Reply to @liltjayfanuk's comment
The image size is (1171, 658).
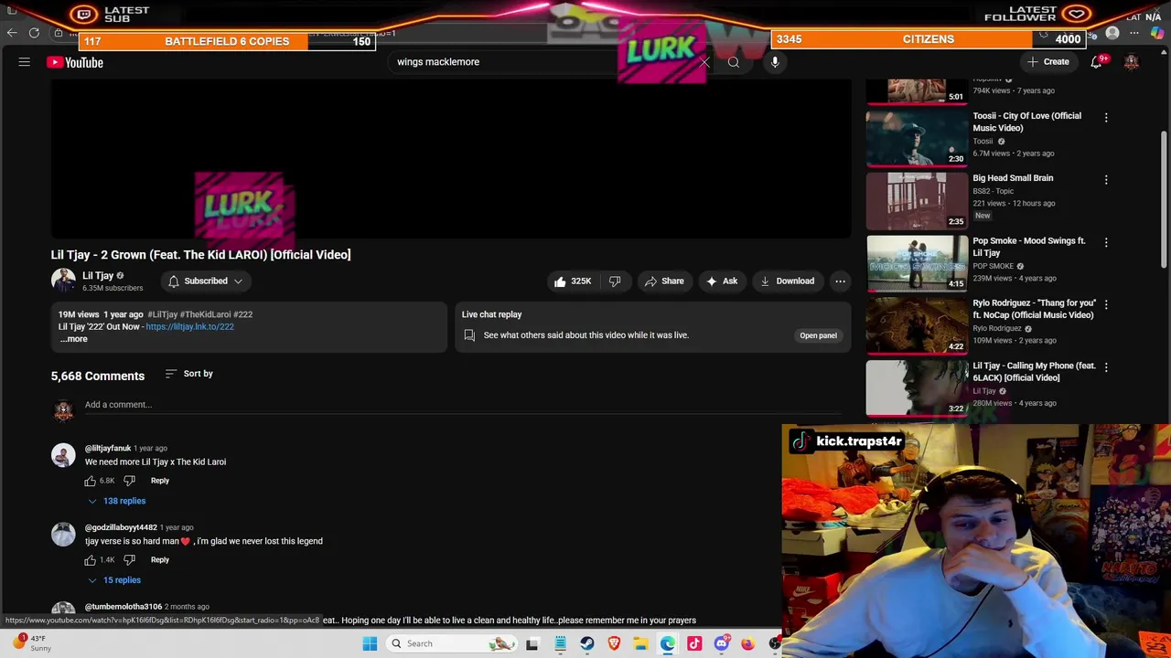[x=160, y=481]
